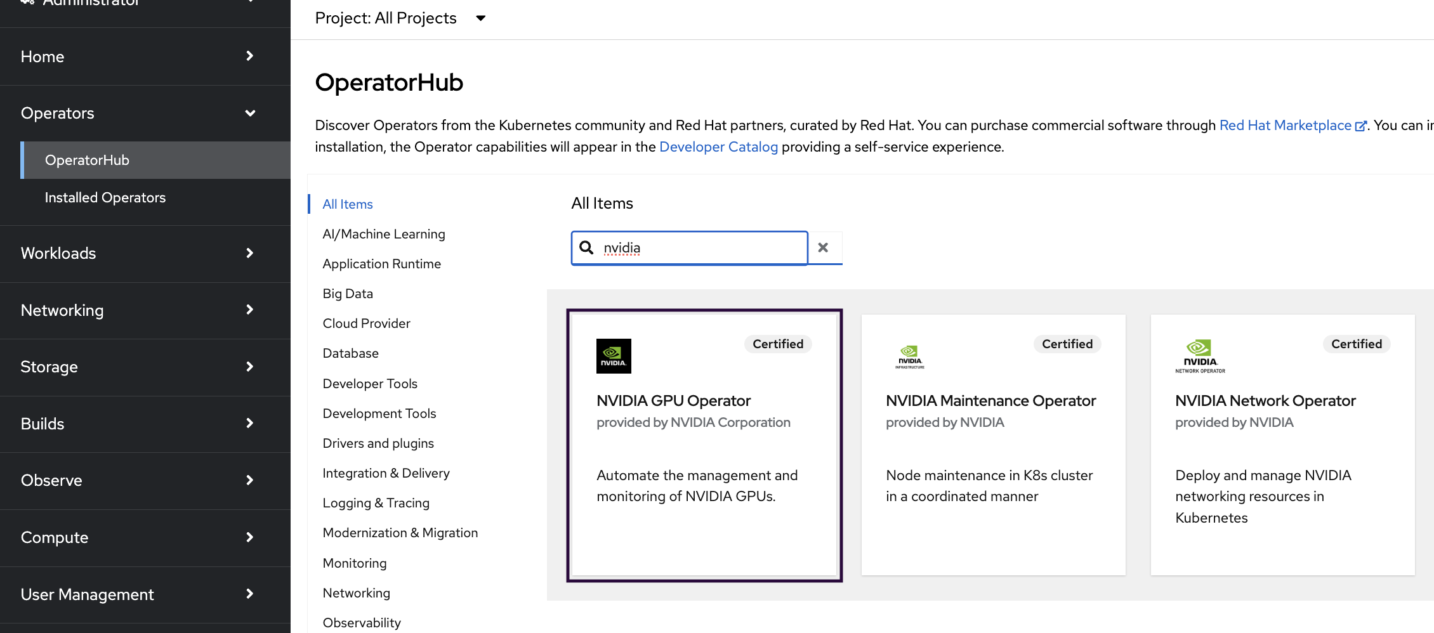
Task: Click the nvidia search input field
Action: pos(698,248)
